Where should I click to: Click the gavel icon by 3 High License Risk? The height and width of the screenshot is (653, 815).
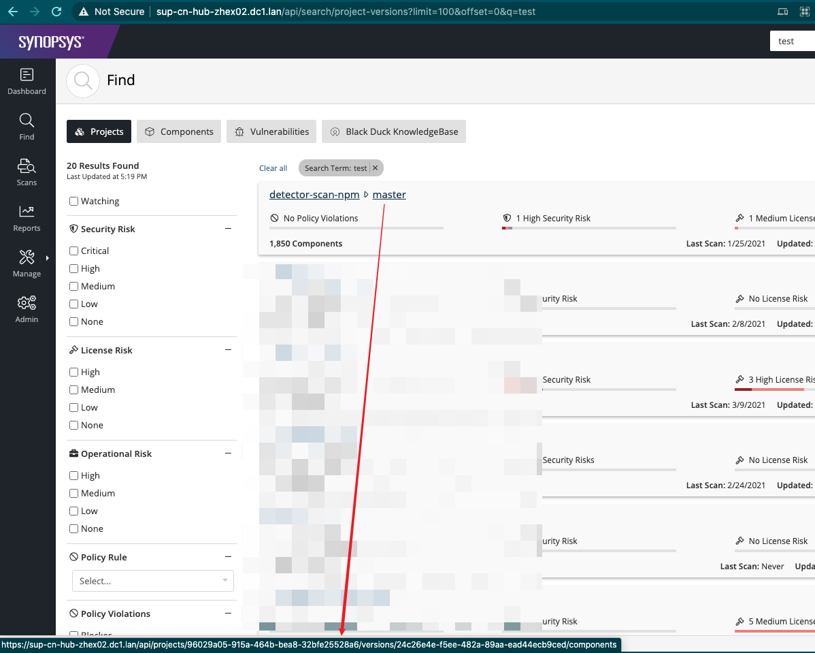(739, 379)
